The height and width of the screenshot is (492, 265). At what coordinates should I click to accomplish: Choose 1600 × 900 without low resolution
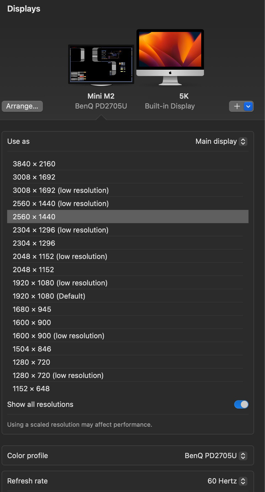(x=128, y=323)
